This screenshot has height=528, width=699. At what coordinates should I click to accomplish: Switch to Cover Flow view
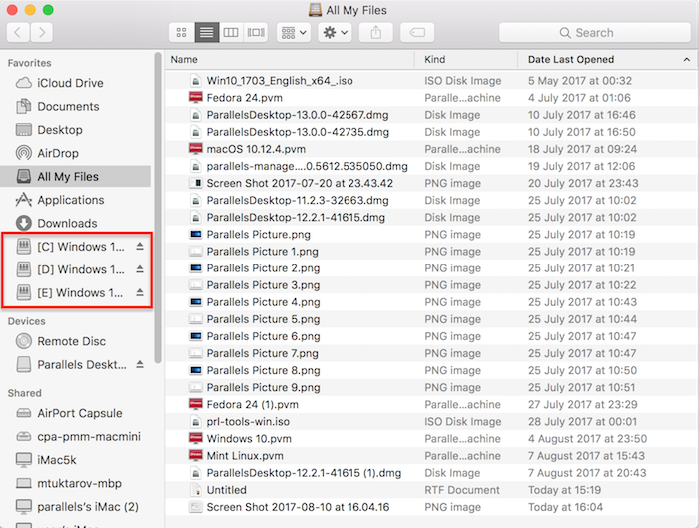256,33
